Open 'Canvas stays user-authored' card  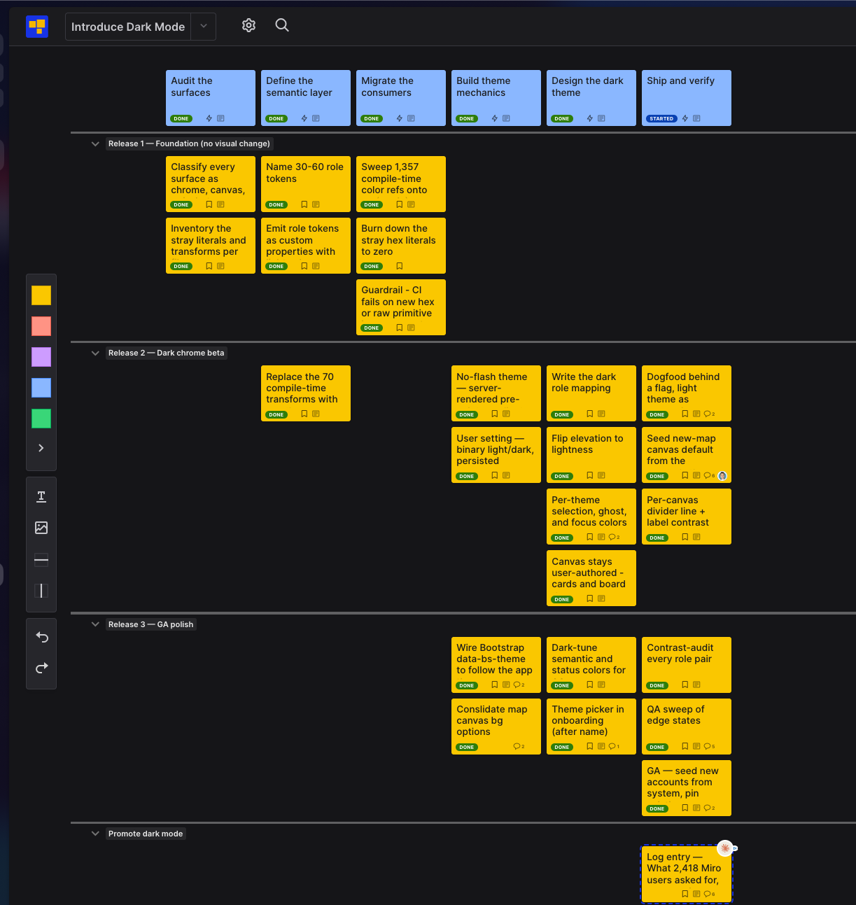tap(591, 578)
